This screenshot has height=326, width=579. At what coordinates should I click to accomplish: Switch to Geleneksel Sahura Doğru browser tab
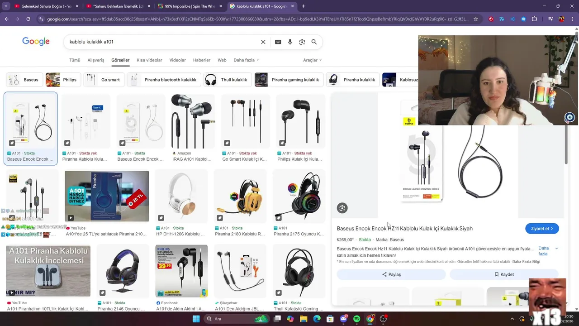pos(45,6)
